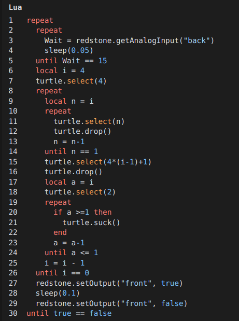Click 'local n = i' on line 9
Image resolution: width=239 pixels, height=321 pixels.
tap(69, 101)
